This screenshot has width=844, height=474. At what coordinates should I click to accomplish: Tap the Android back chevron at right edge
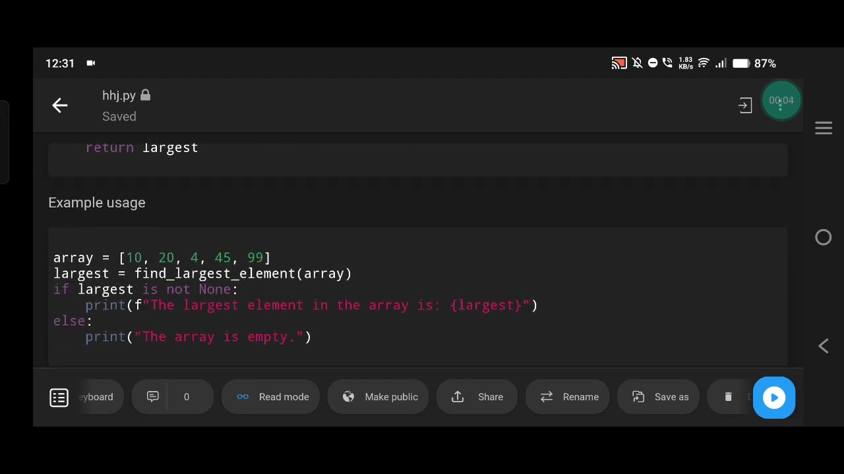(x=824, y=346)
